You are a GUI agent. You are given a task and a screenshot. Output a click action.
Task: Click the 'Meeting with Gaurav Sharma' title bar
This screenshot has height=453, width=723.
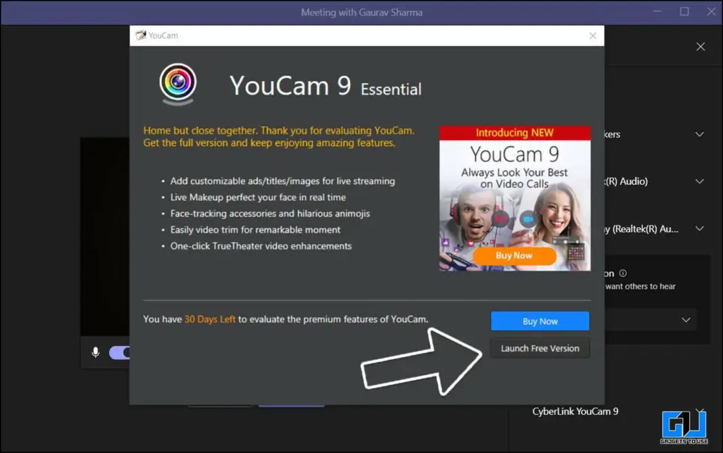361,12
